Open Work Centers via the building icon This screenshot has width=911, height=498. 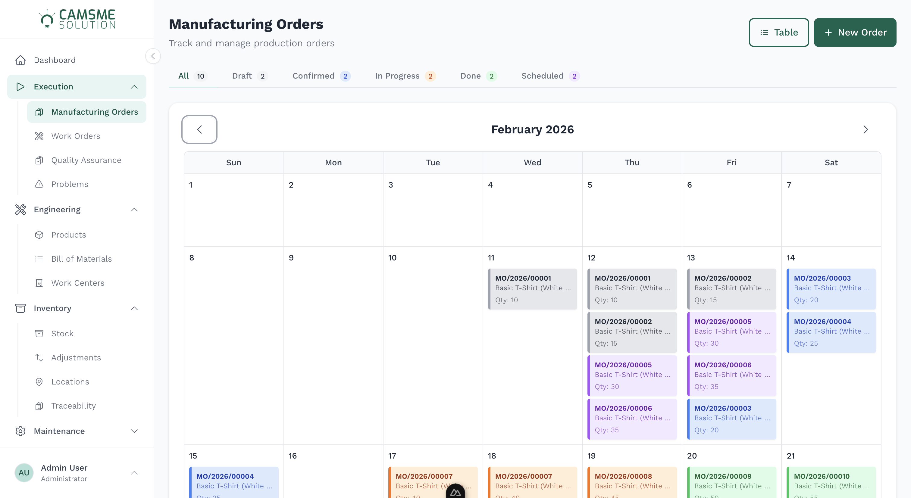click(39, 283)
